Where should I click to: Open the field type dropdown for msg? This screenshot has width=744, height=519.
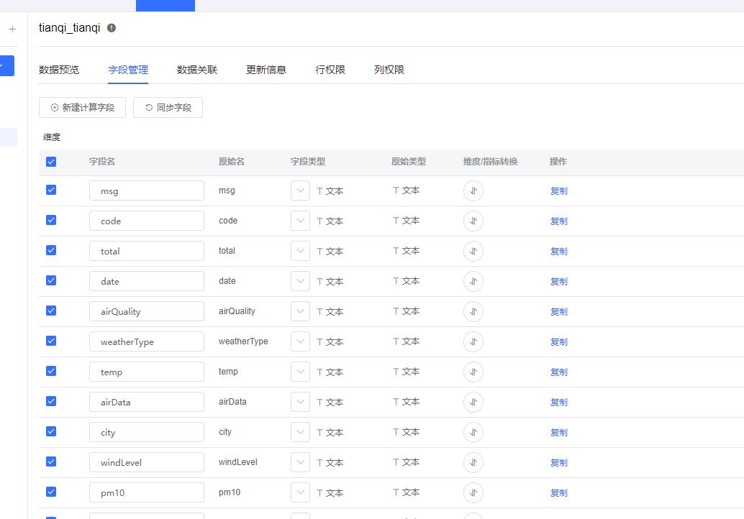pos(300,190)
